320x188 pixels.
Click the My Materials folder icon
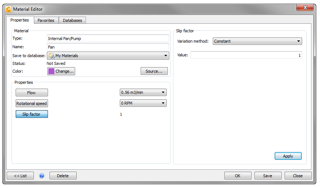coord(52,56)
